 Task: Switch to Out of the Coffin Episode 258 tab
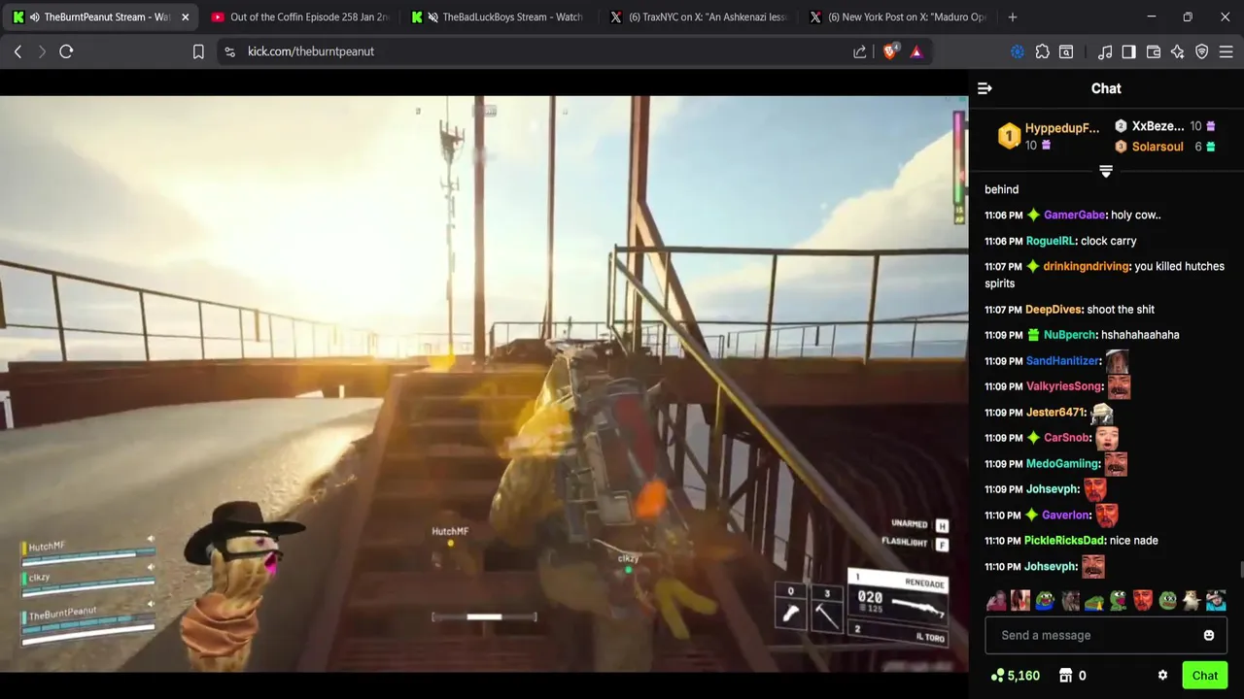(x=299, y=17)
